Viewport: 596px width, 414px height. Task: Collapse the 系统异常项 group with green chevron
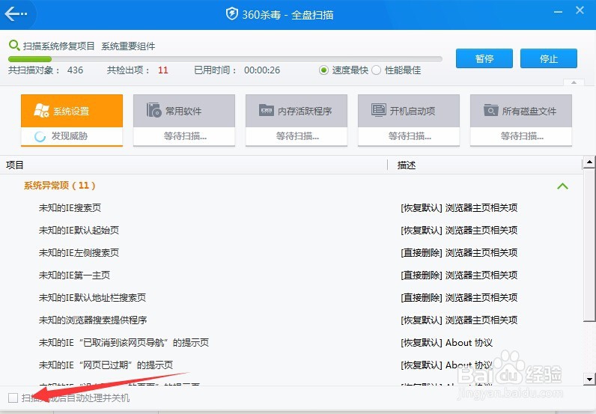[562, 186]
